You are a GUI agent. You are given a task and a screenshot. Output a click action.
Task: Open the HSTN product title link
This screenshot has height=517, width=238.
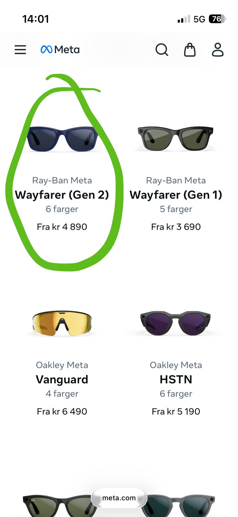coord(176,379)
